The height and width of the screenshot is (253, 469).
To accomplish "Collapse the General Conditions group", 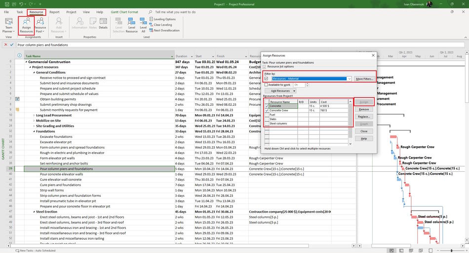I will (34, 72).
